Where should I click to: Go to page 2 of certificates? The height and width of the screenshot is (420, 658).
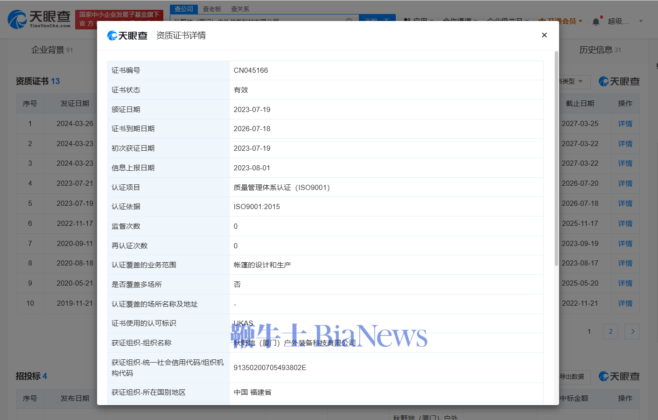coord(610,331)
